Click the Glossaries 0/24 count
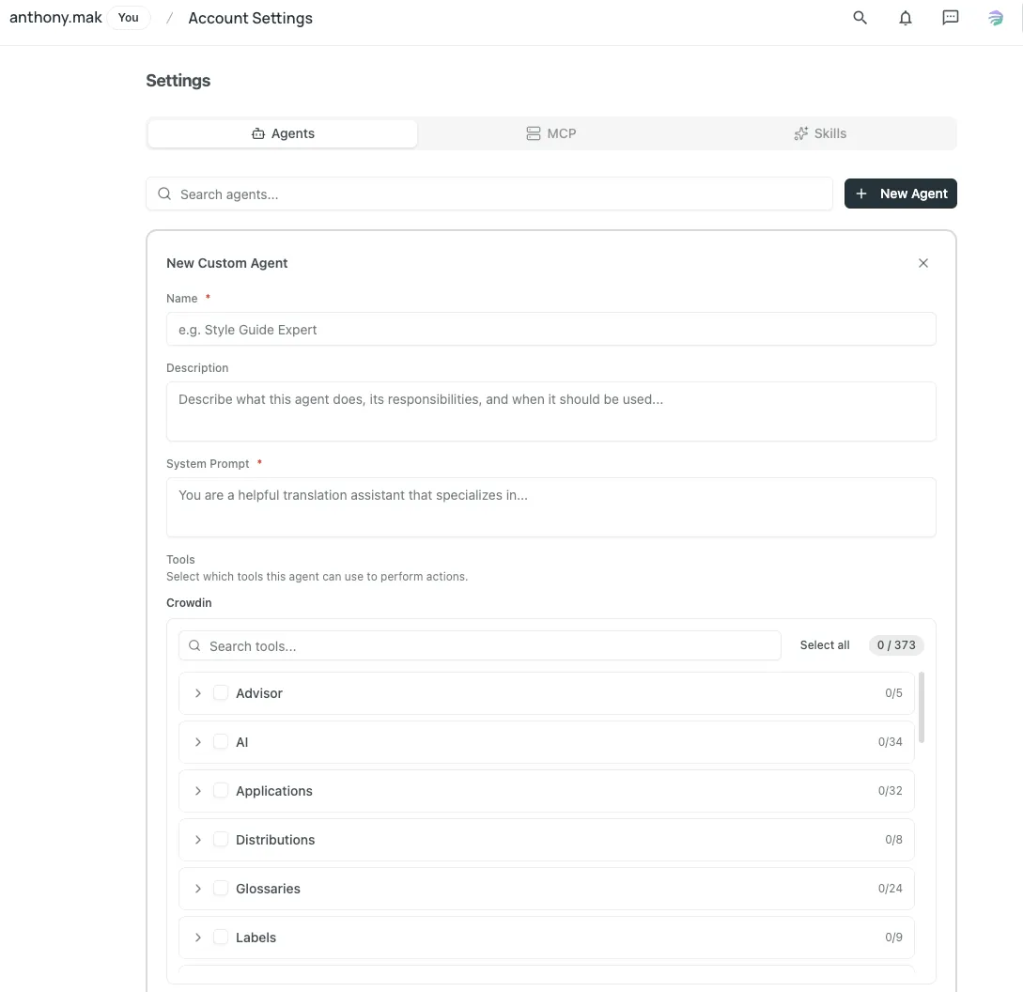Image resolution: width=1023 pixels, height=992 pixels. pos(890,889)
